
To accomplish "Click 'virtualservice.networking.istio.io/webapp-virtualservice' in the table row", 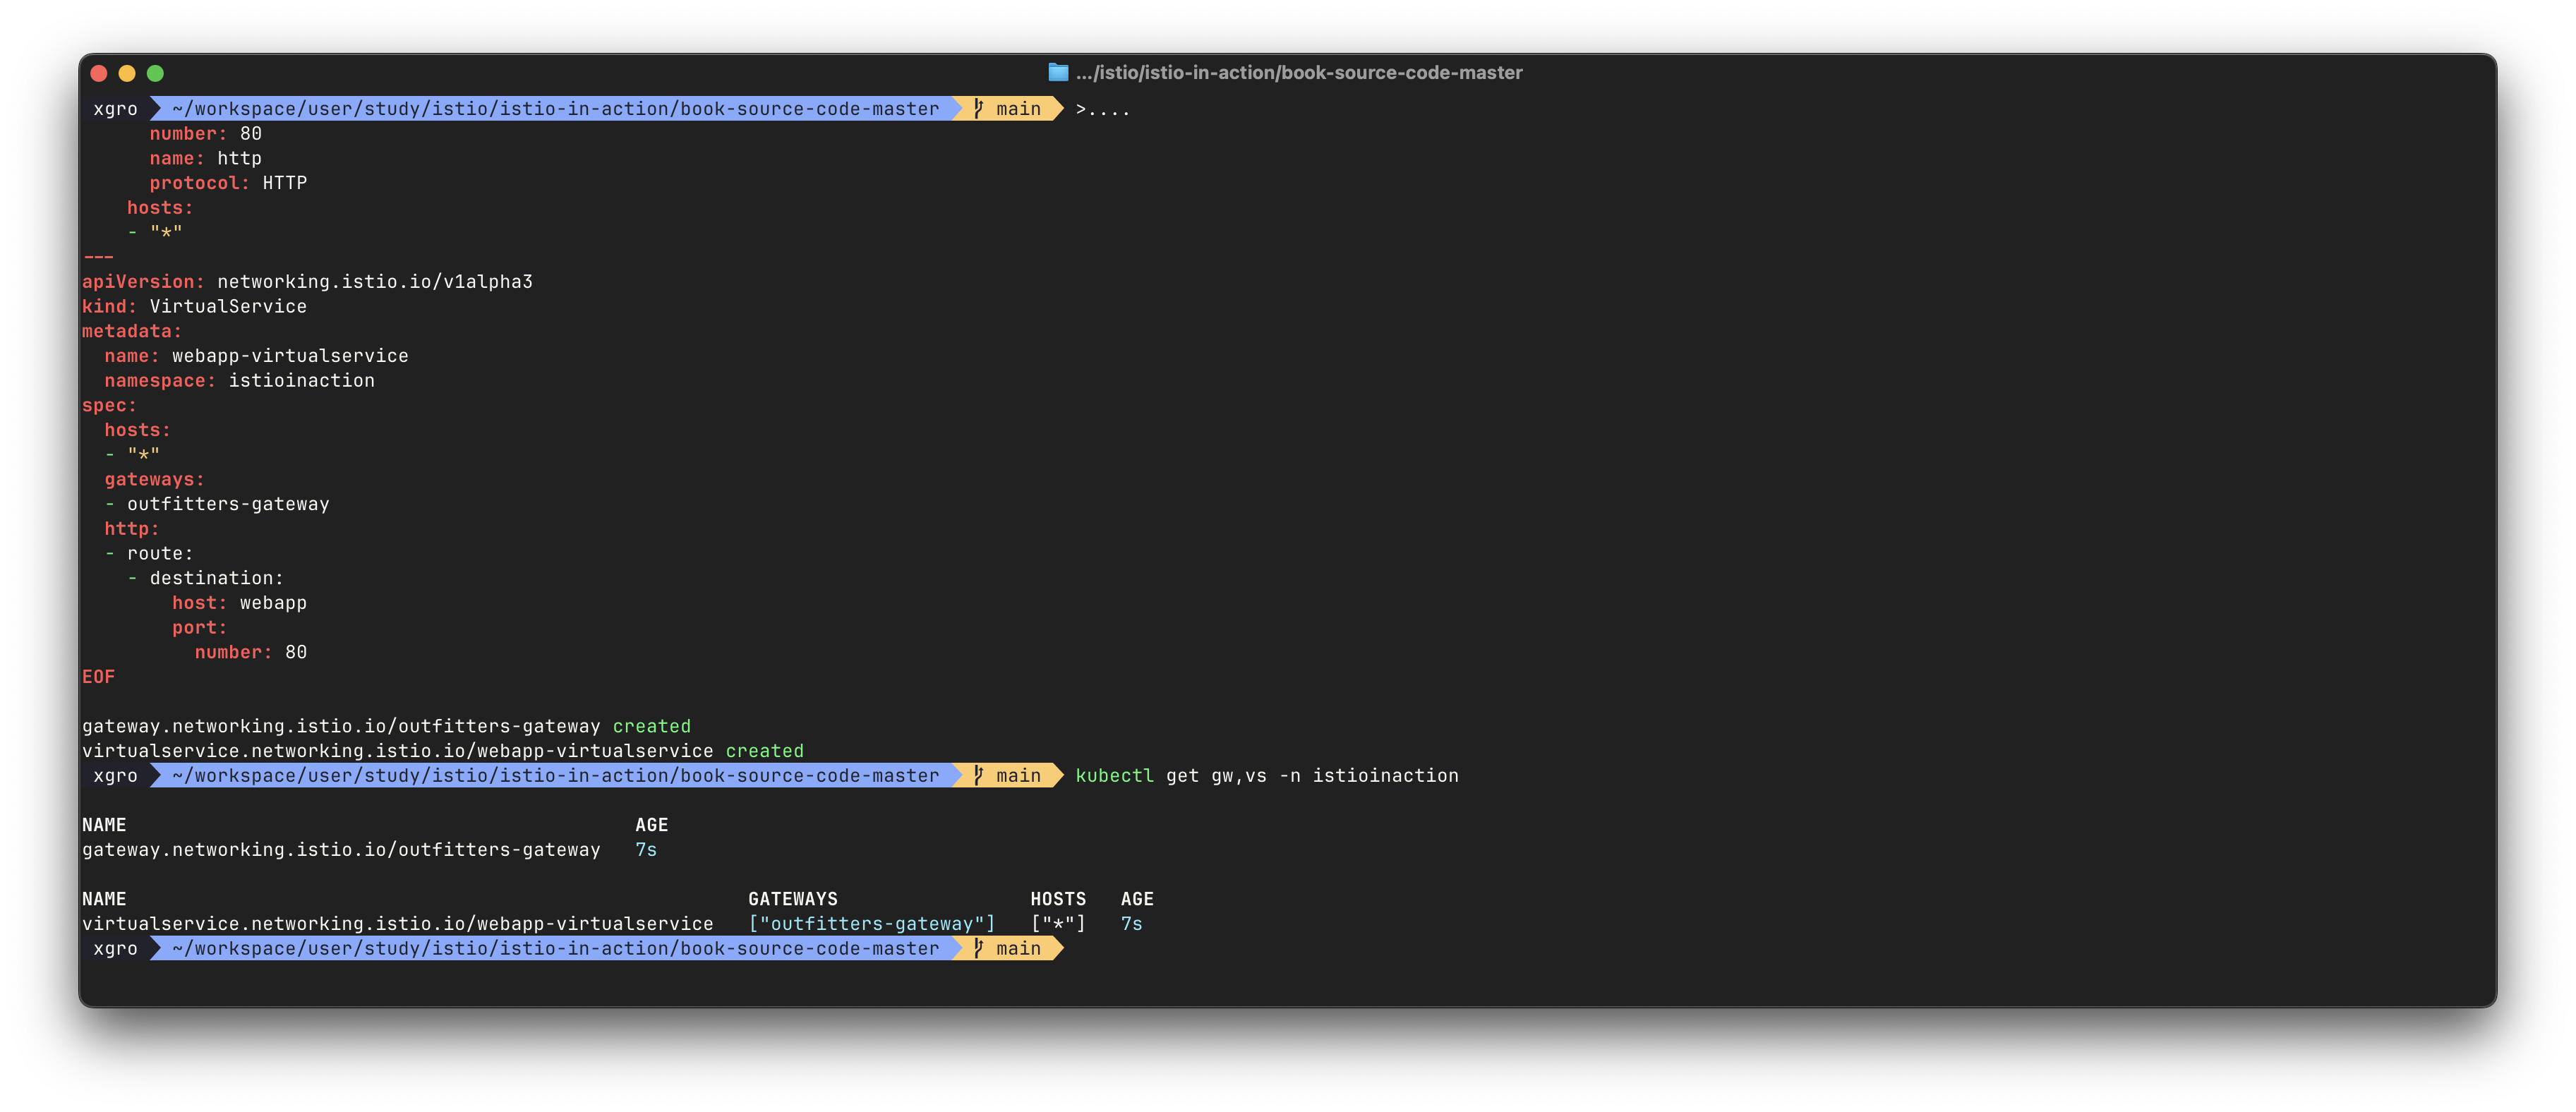I will pos(398,923).
